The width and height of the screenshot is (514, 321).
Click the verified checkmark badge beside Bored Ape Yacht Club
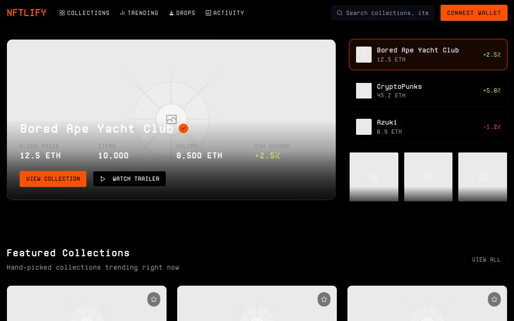[x=183, y=128]
